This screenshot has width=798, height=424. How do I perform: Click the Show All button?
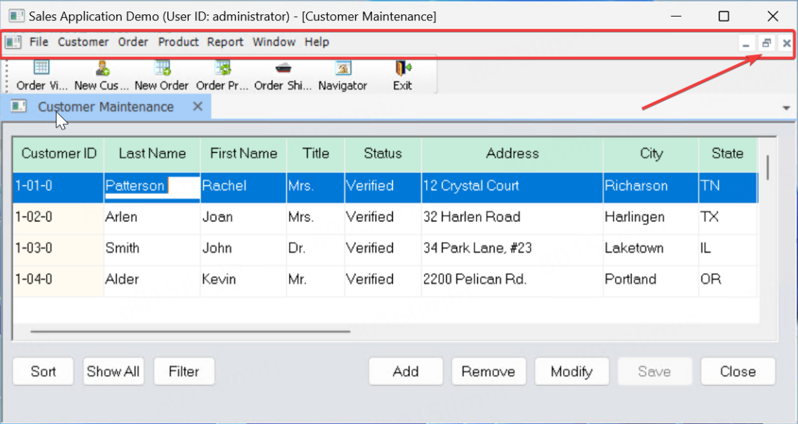coord(113,371)
